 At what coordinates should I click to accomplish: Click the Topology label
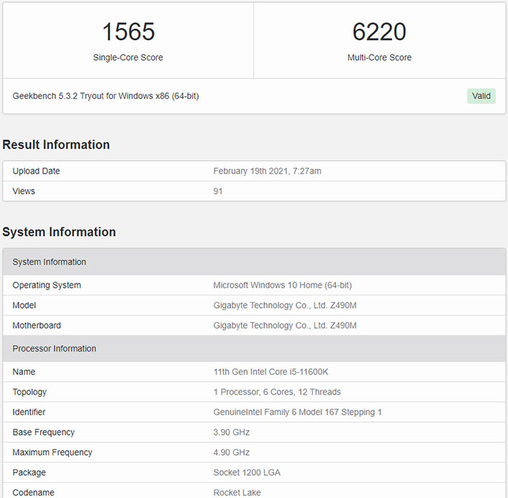29,392
